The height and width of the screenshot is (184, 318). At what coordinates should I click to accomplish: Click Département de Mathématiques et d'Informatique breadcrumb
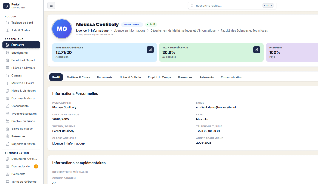pyautogui.click(x=183, y=30)
